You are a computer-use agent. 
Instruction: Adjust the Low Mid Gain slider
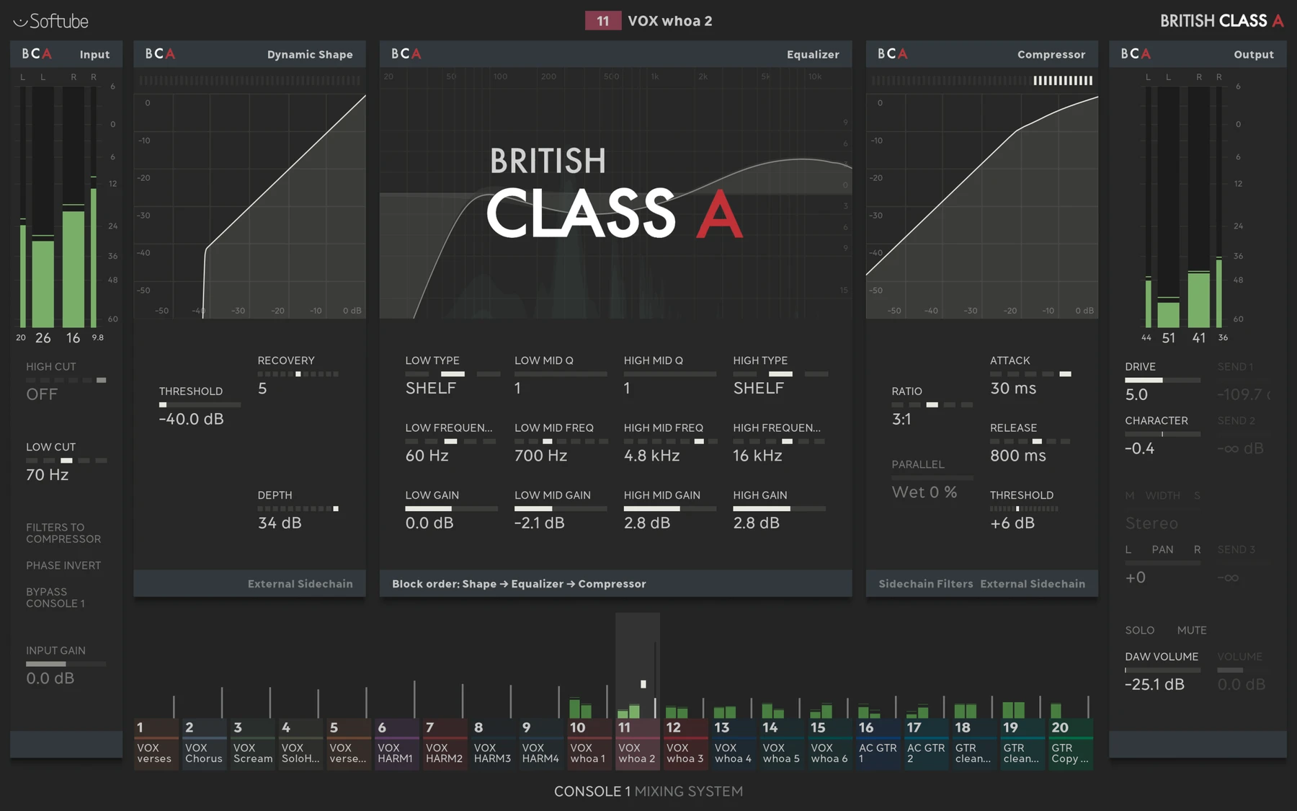[561, 508]
